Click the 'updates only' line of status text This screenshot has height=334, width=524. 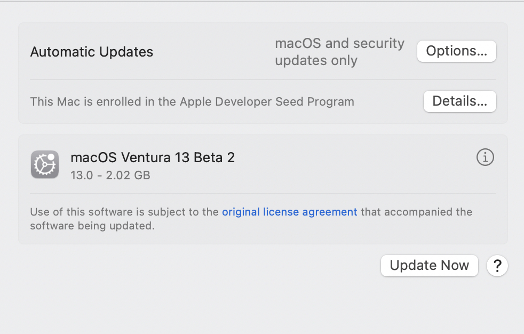tap(316, 61)
